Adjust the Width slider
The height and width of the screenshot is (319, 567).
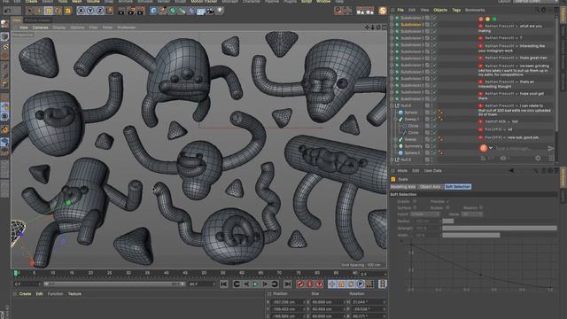(500, 235)
